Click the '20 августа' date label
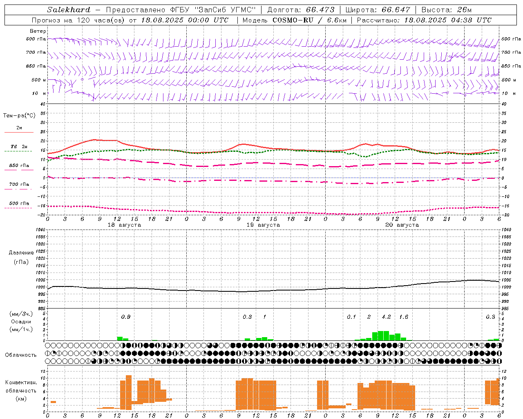This screenshot has width=523, height=419. pos(402,225)
